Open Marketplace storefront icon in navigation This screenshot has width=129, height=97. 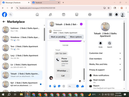(77, 14)
